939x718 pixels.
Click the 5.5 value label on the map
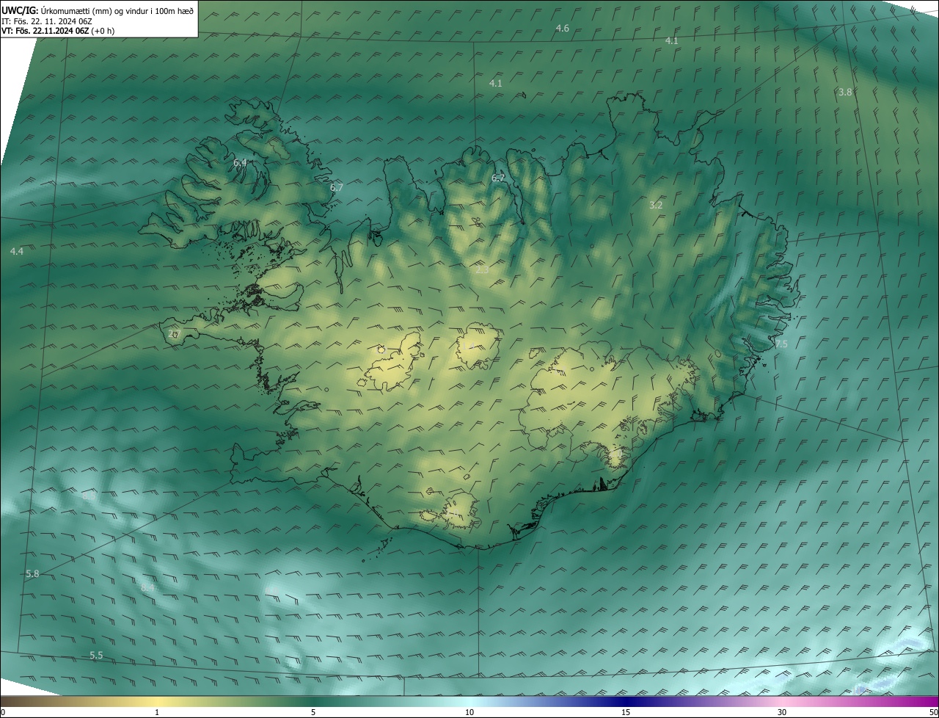click(x=96, y=656)
